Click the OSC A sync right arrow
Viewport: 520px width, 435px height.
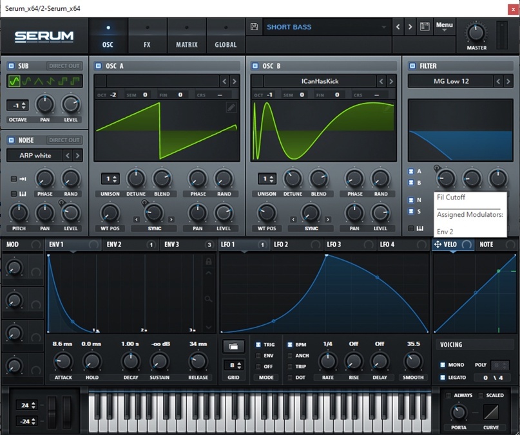(x=171, y=219)
